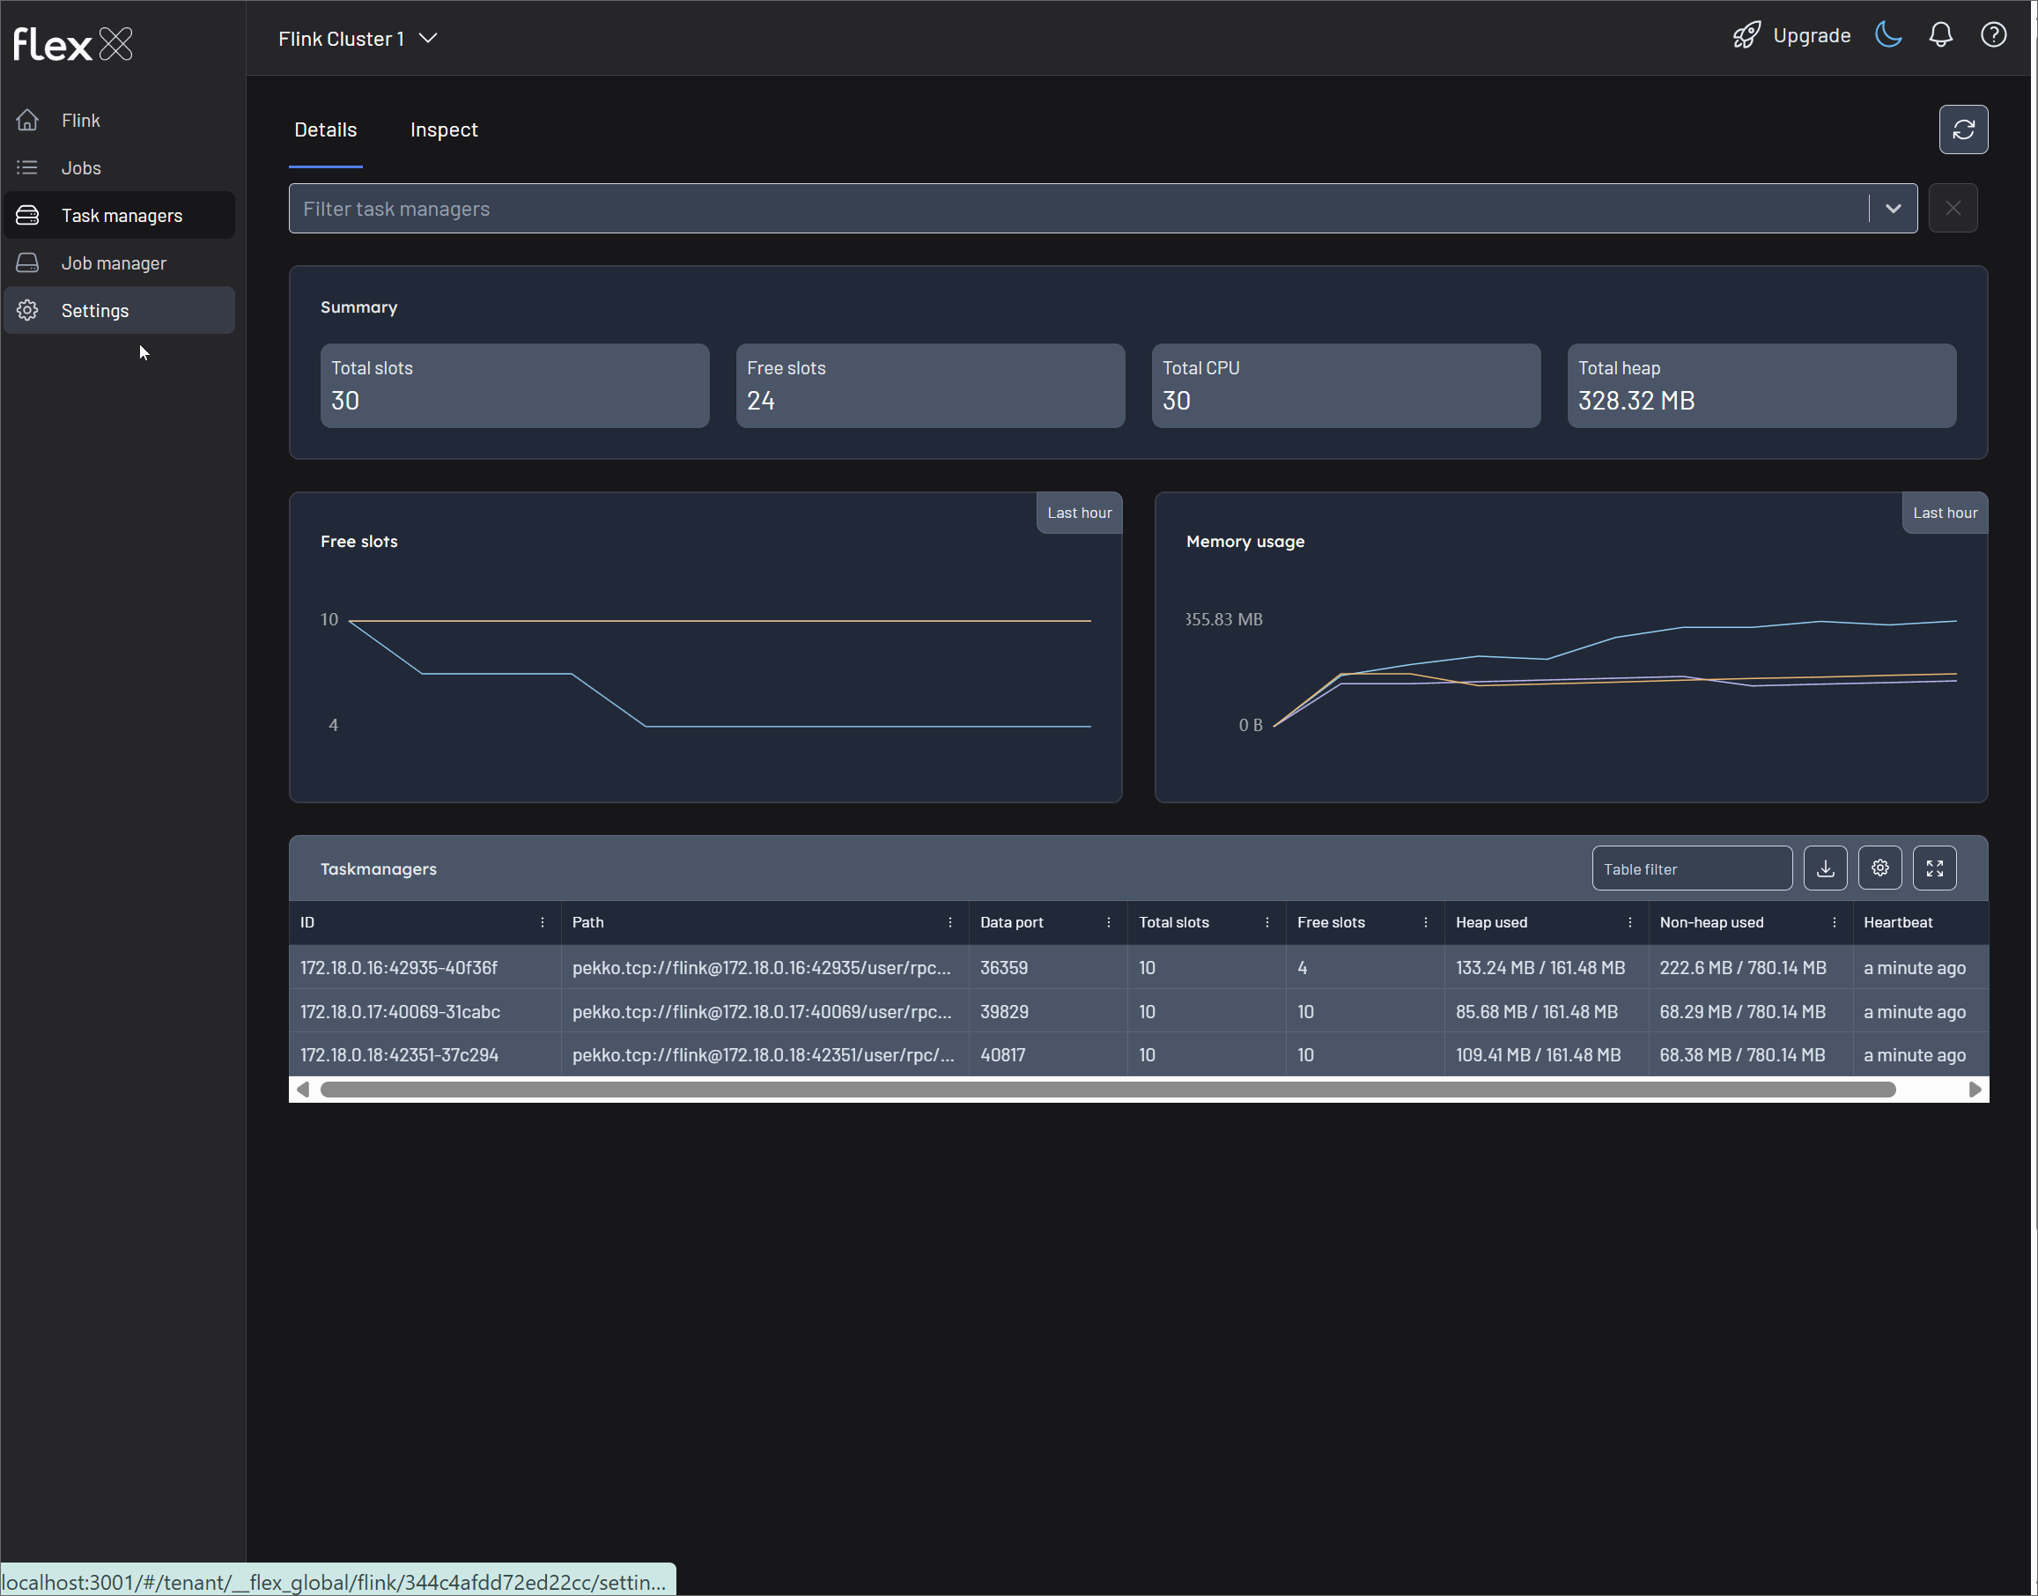Open Path column menu dots

point(950,923)
